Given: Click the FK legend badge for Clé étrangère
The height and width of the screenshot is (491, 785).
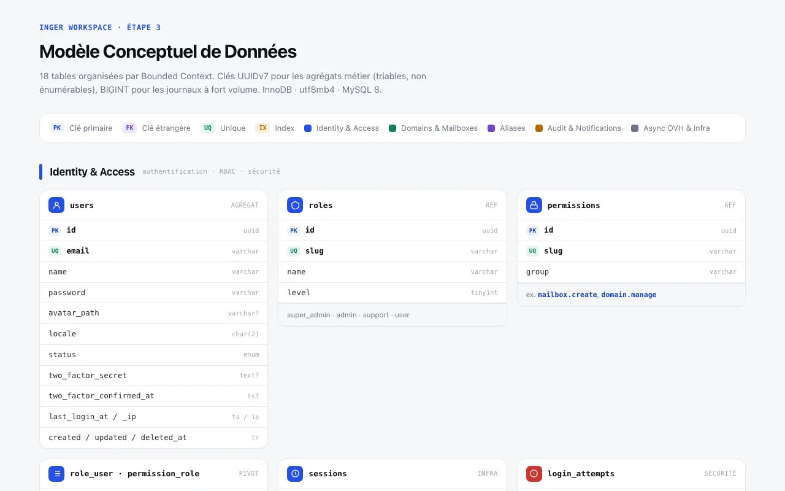Looking at the screenshot, I should pos(129,128).
